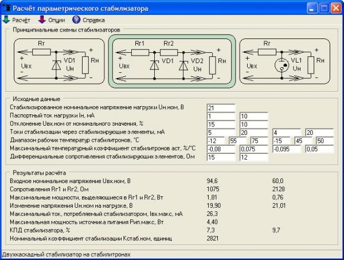Click the application icon in the title bar
Viewport: 344px width, 260px height.
coord(7,7)
